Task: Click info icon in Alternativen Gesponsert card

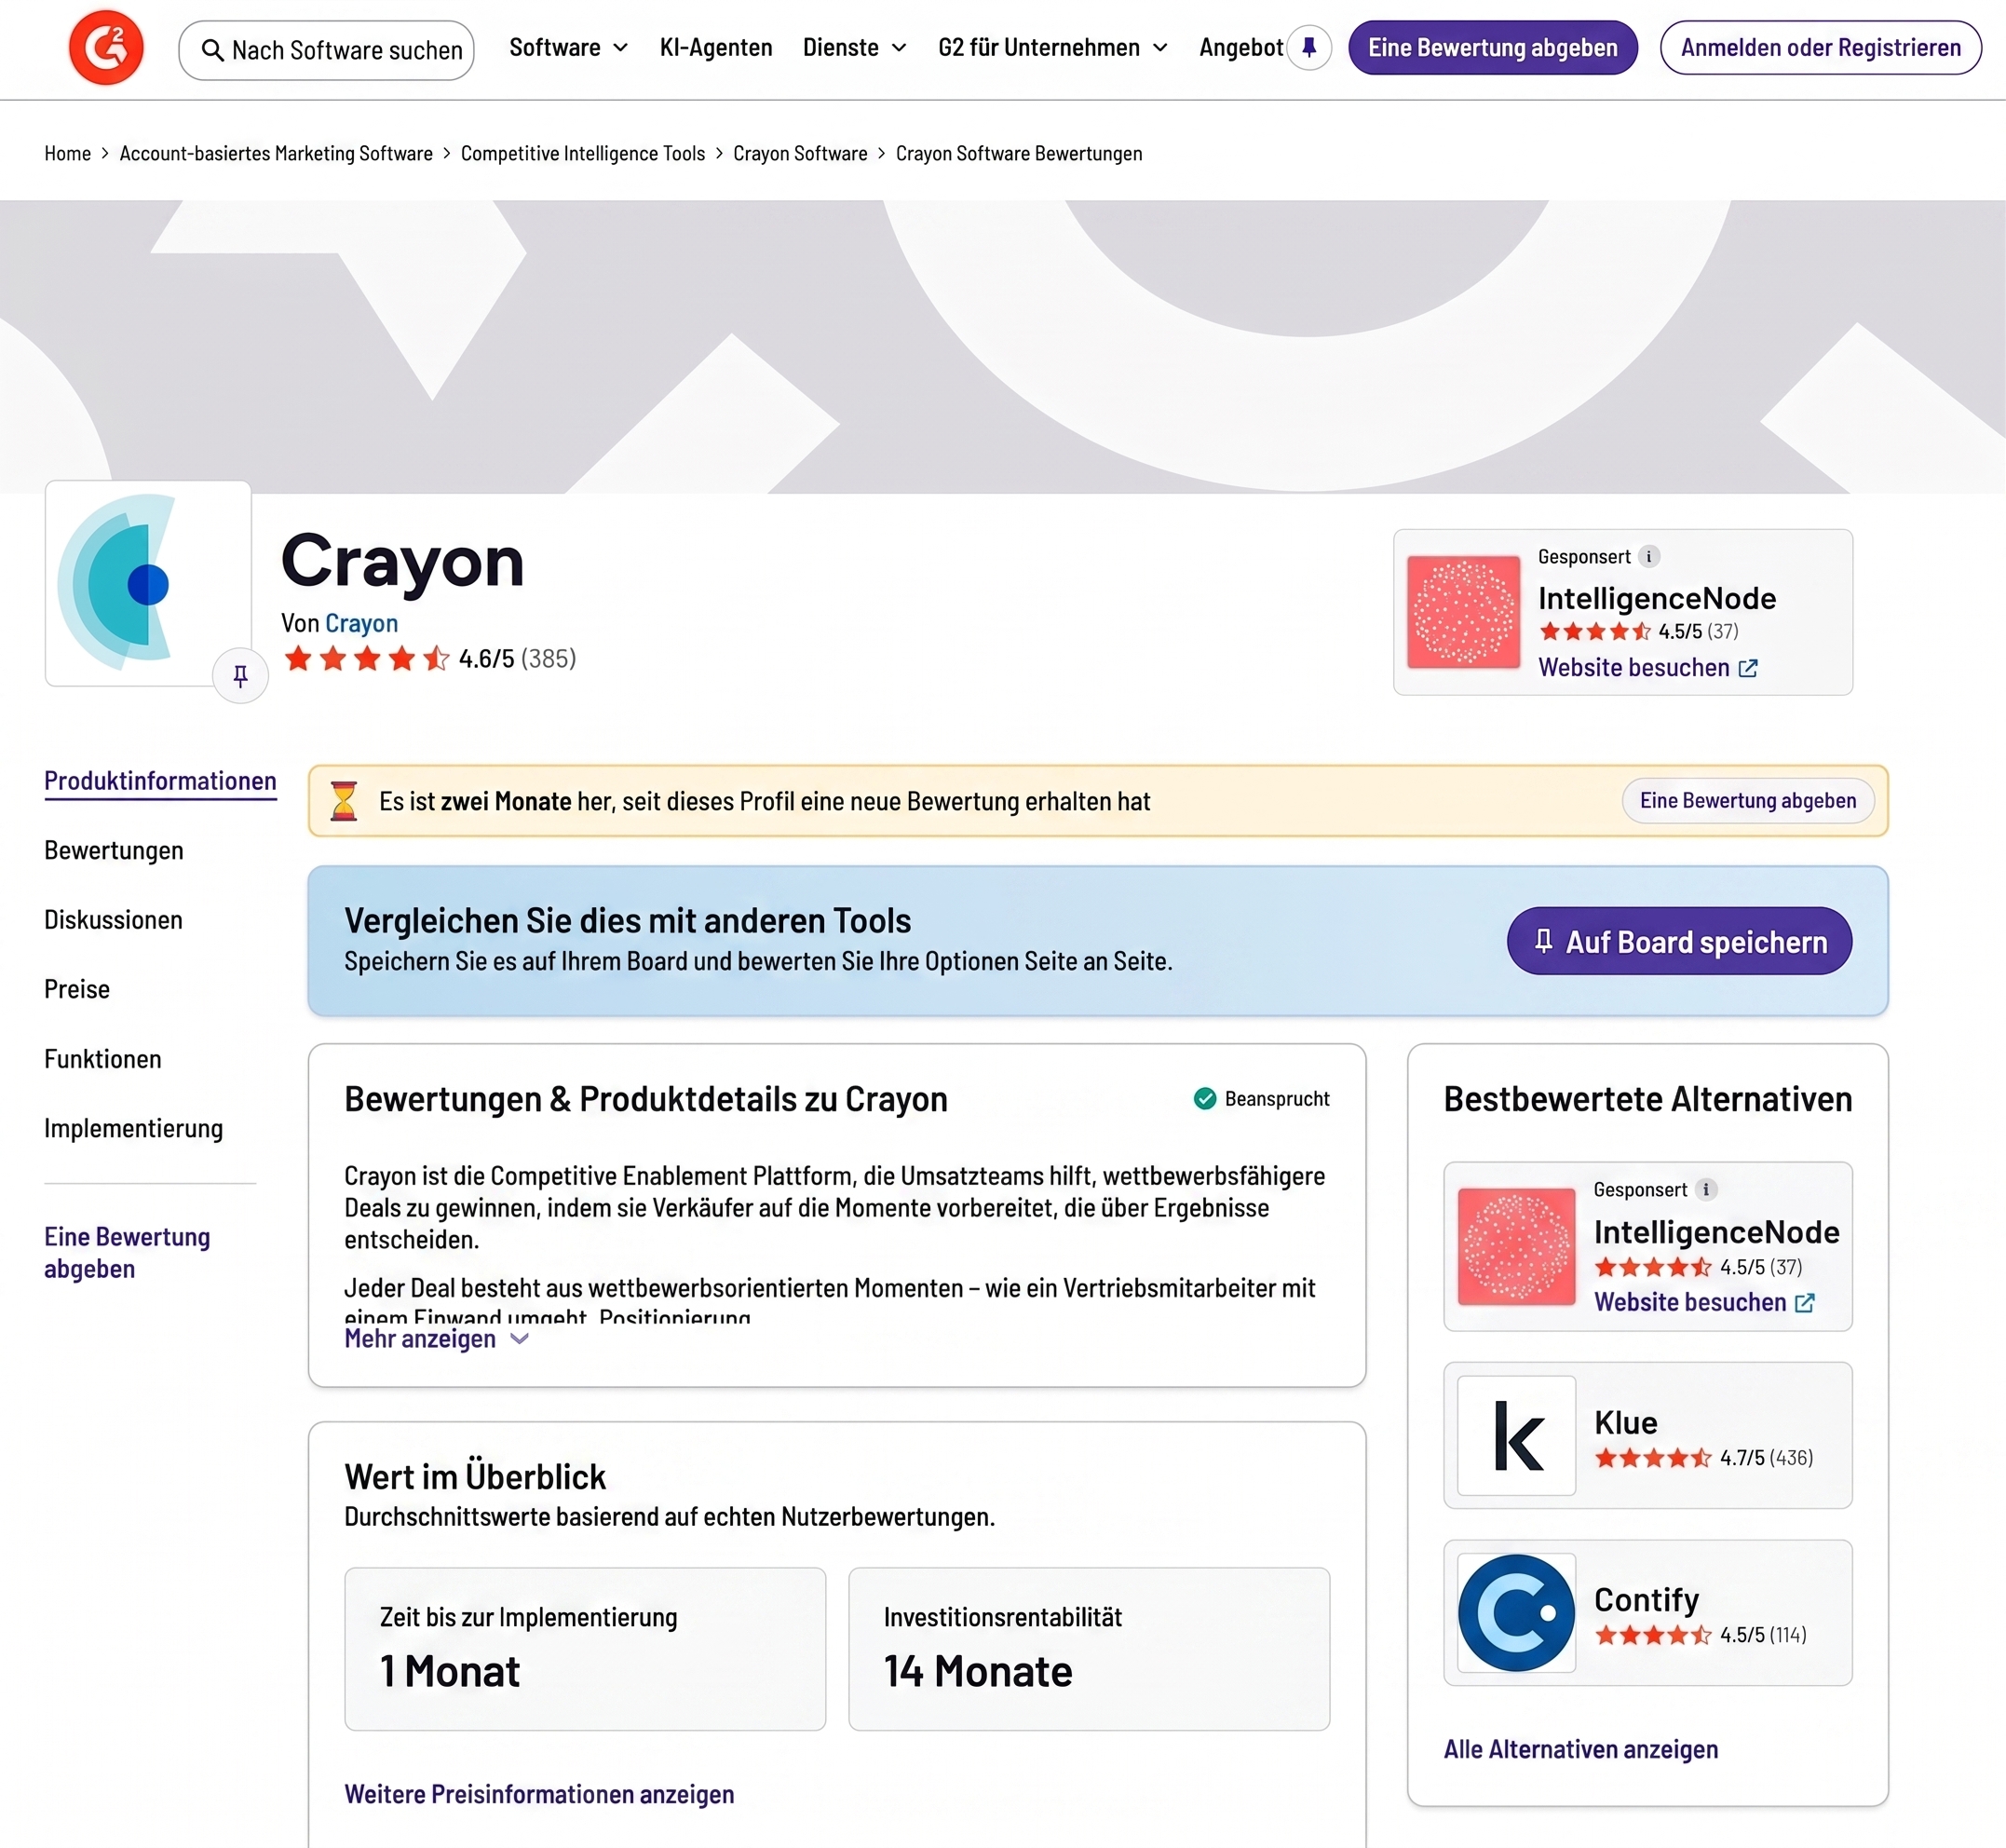Action: [1706, 1189]
